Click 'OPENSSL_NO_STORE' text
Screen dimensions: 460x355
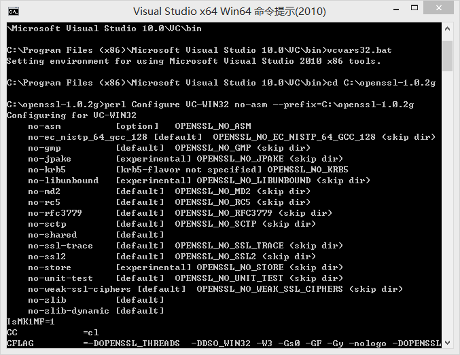click(240, 267)
